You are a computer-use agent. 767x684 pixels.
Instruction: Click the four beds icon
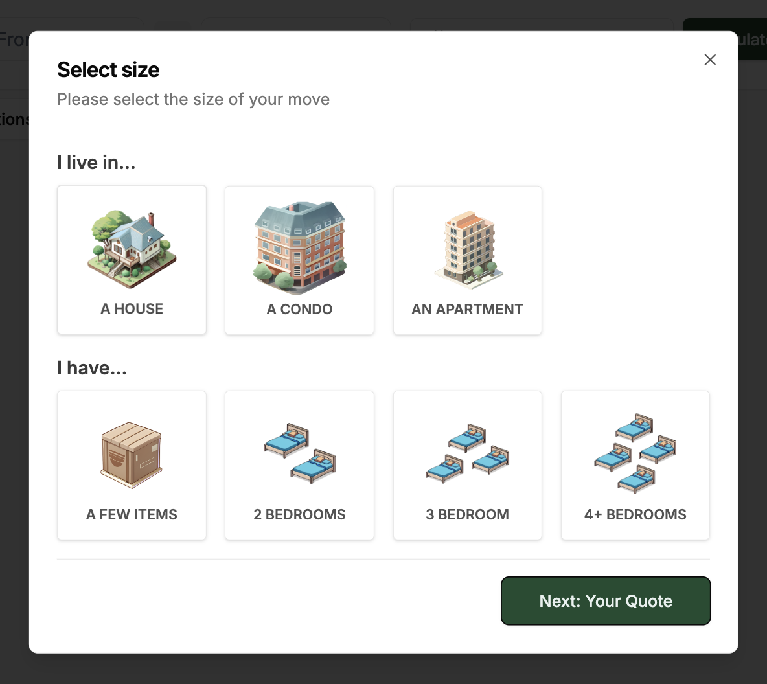click(635, 453)
